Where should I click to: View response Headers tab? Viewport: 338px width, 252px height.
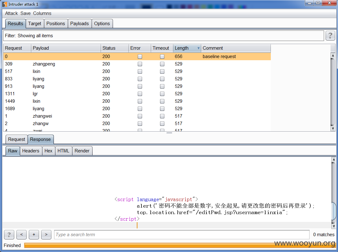pyautogui.click(x=31, y=151)
